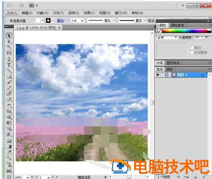Click the Go to Bridge icon

(22, 5)
